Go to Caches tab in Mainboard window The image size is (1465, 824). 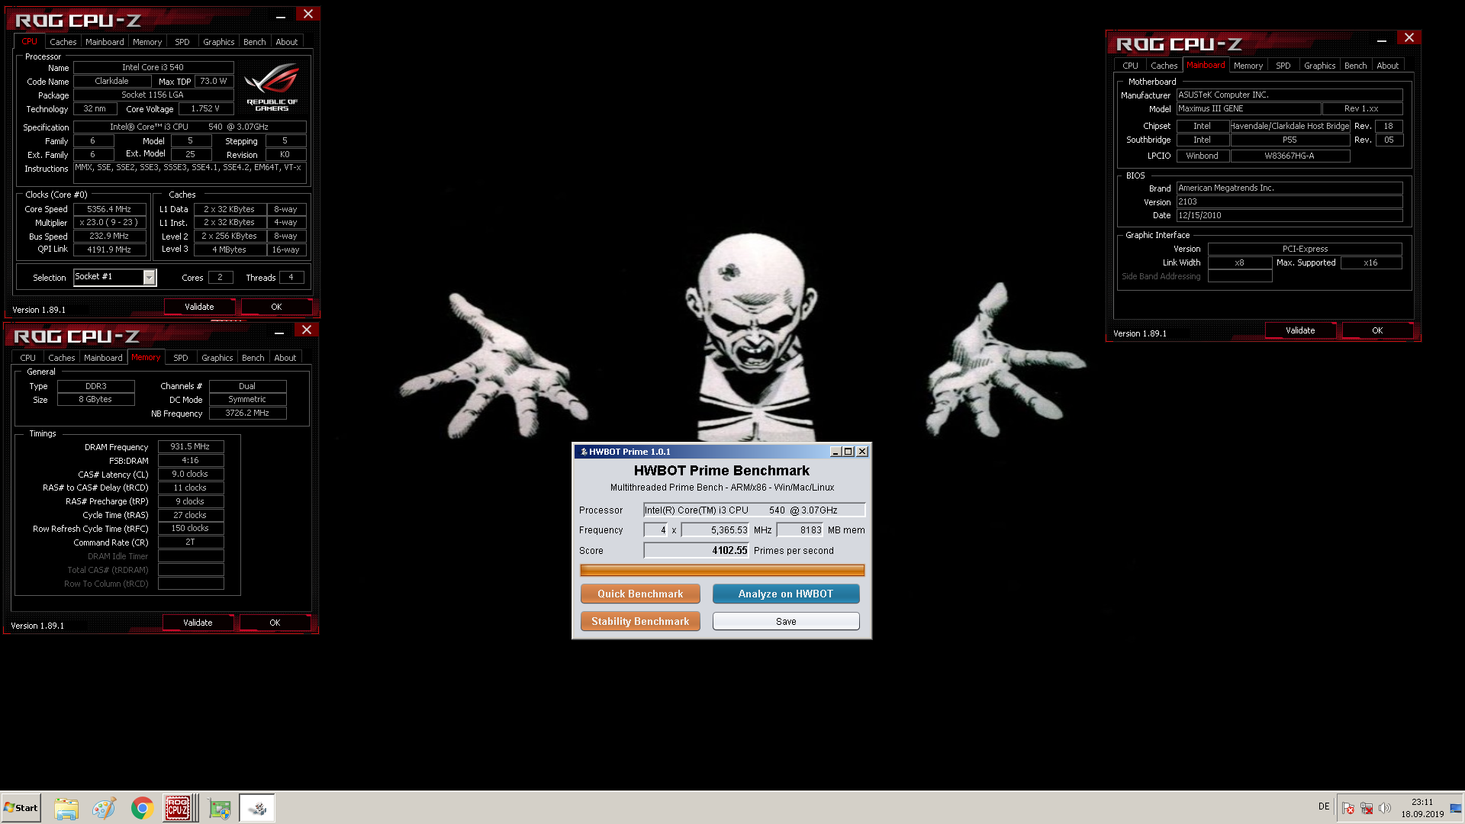click(1164, 66)
